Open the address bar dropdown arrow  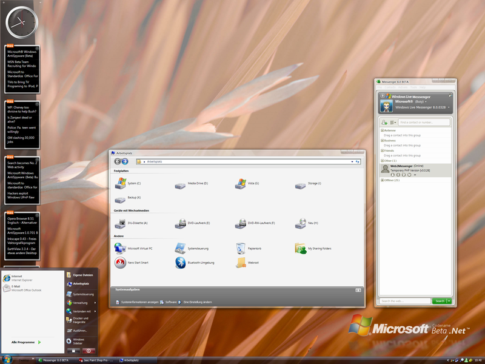click(352, 162)
